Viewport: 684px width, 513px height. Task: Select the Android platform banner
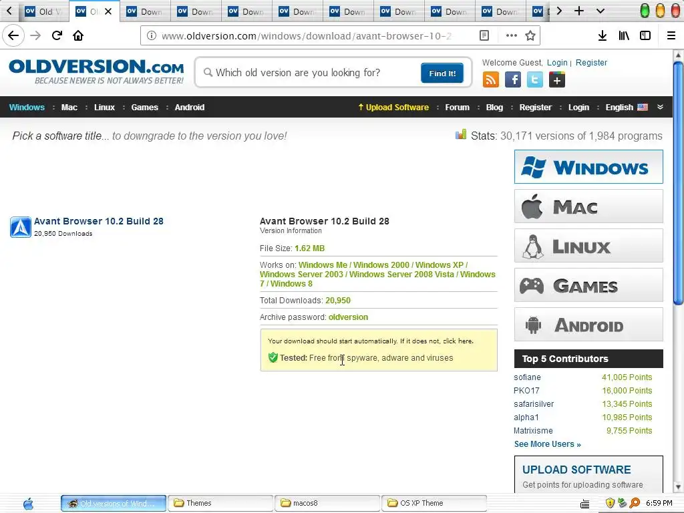588,325
